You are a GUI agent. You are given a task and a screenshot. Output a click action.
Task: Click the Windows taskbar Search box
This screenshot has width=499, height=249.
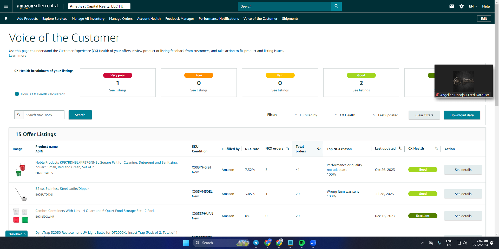pyautogui.click(x=221, y=243)
